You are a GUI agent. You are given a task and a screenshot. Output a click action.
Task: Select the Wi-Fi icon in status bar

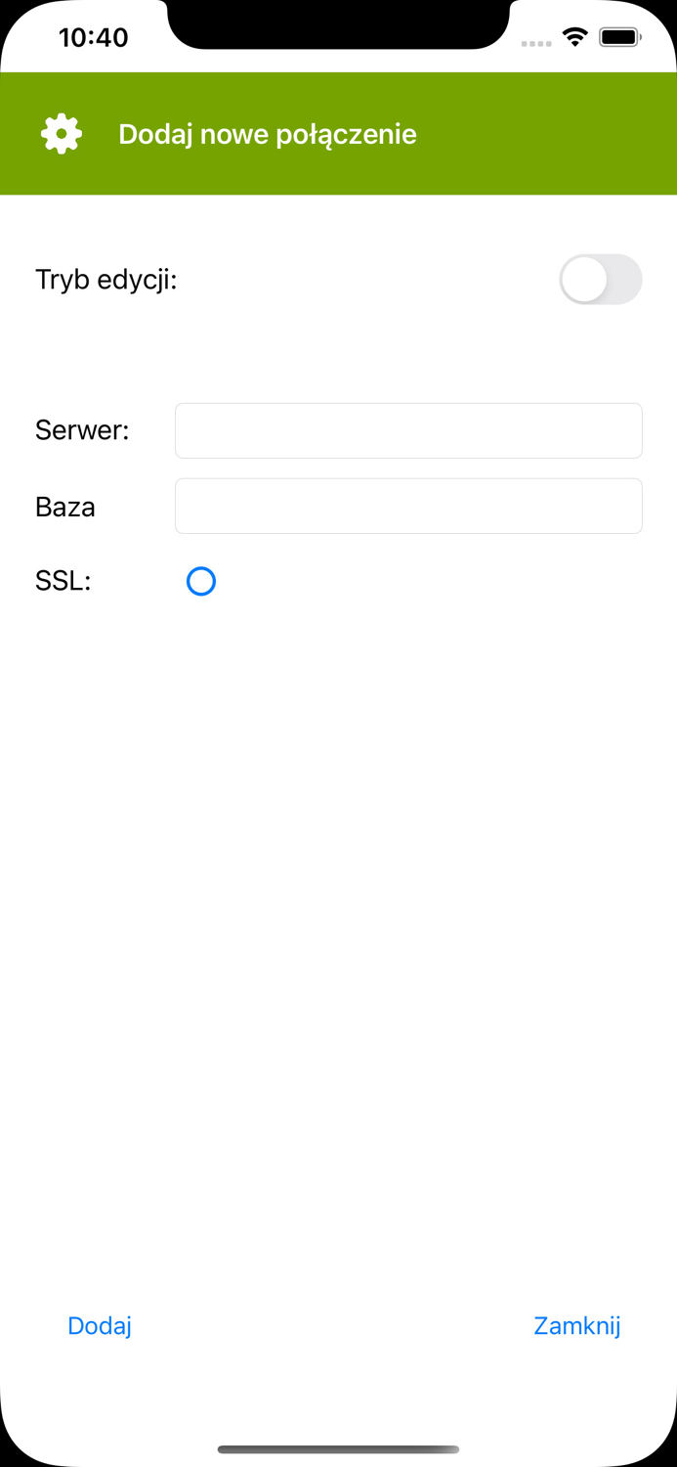point(574,36)
